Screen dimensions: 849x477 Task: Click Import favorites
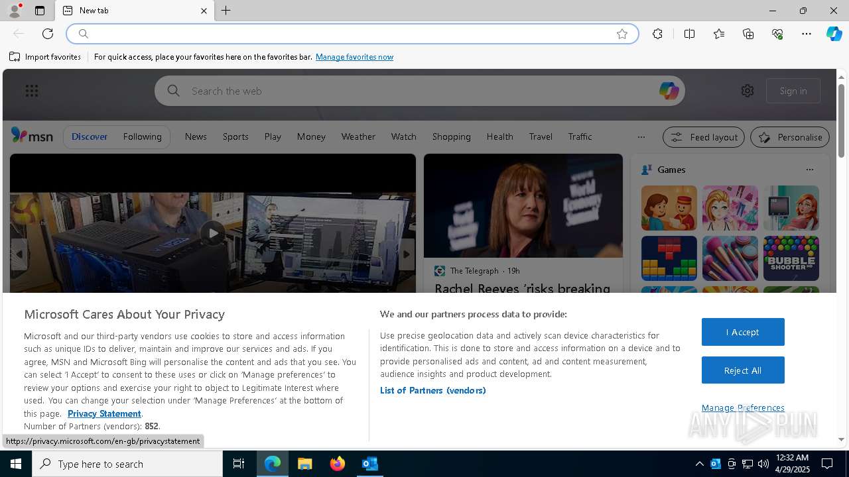[x=45, y=57]
